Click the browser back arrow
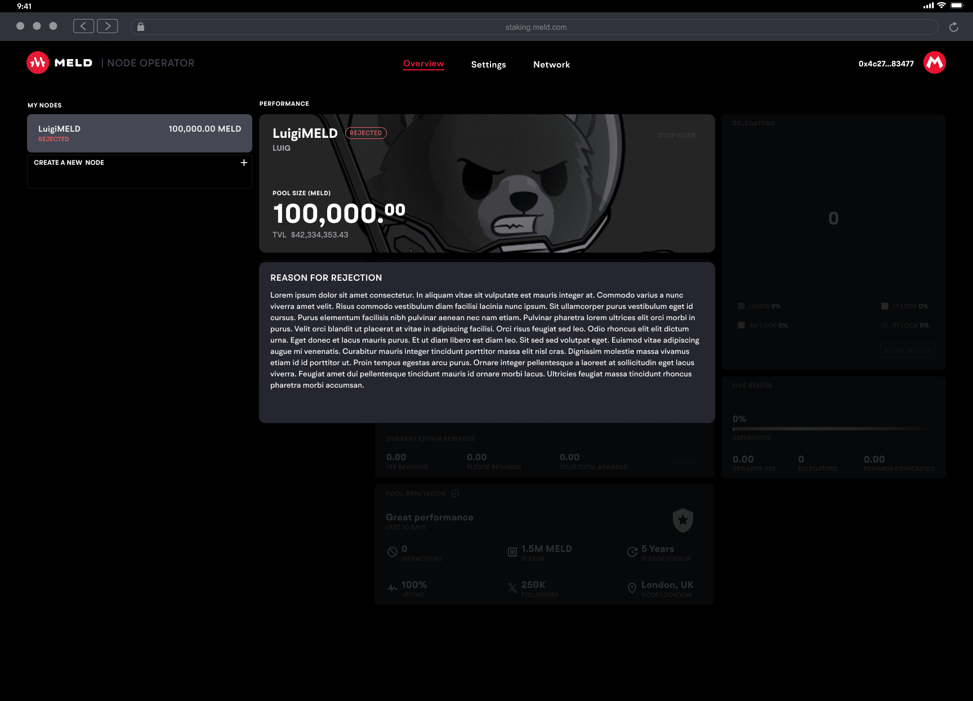The image size is (973, 701). click(83, 25)
